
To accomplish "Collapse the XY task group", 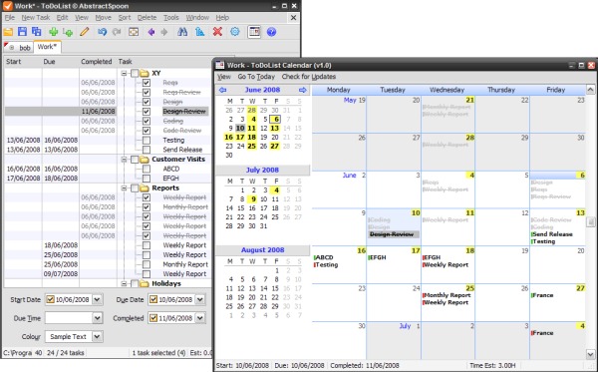I will pos(124,73).
